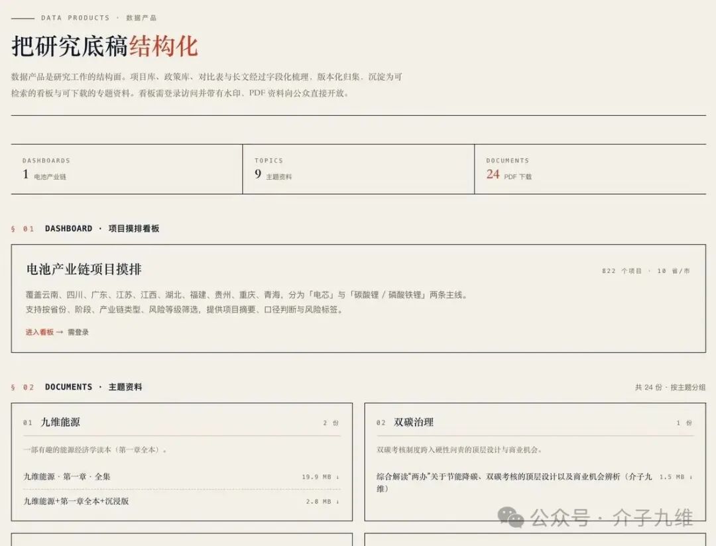Viewport: 716px width, 546px height.
Task: Click the 覆盖云南、四川、广东 description line
Action: 247,295
